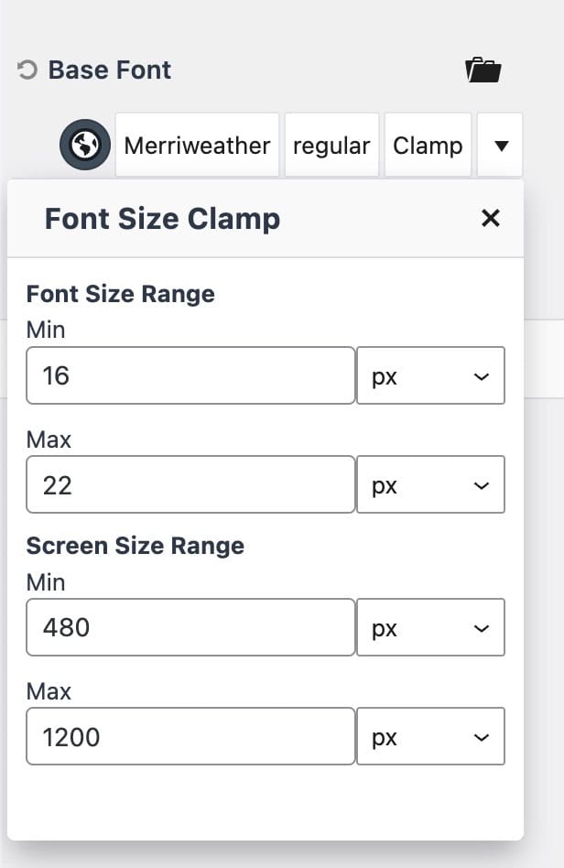Click the Font Size Clamp popup title
Viewport: 564px width, 868px height.
click(x=162, y=220)
